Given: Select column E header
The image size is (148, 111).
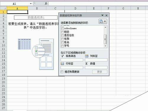Looking at the screenshot, I should pos(94,8).
